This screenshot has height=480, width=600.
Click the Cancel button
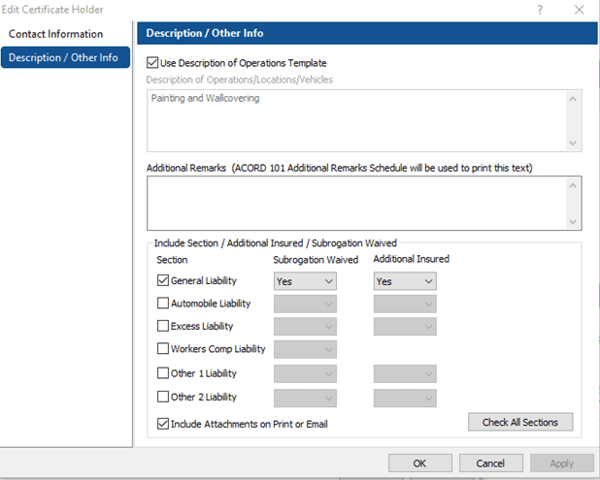(491, 464)
